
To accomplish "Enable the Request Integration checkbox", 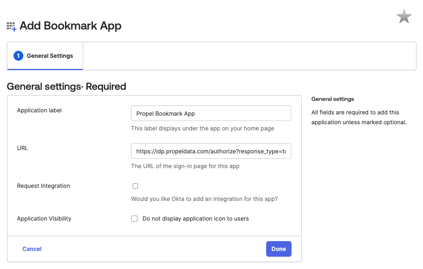I will 135,186.
